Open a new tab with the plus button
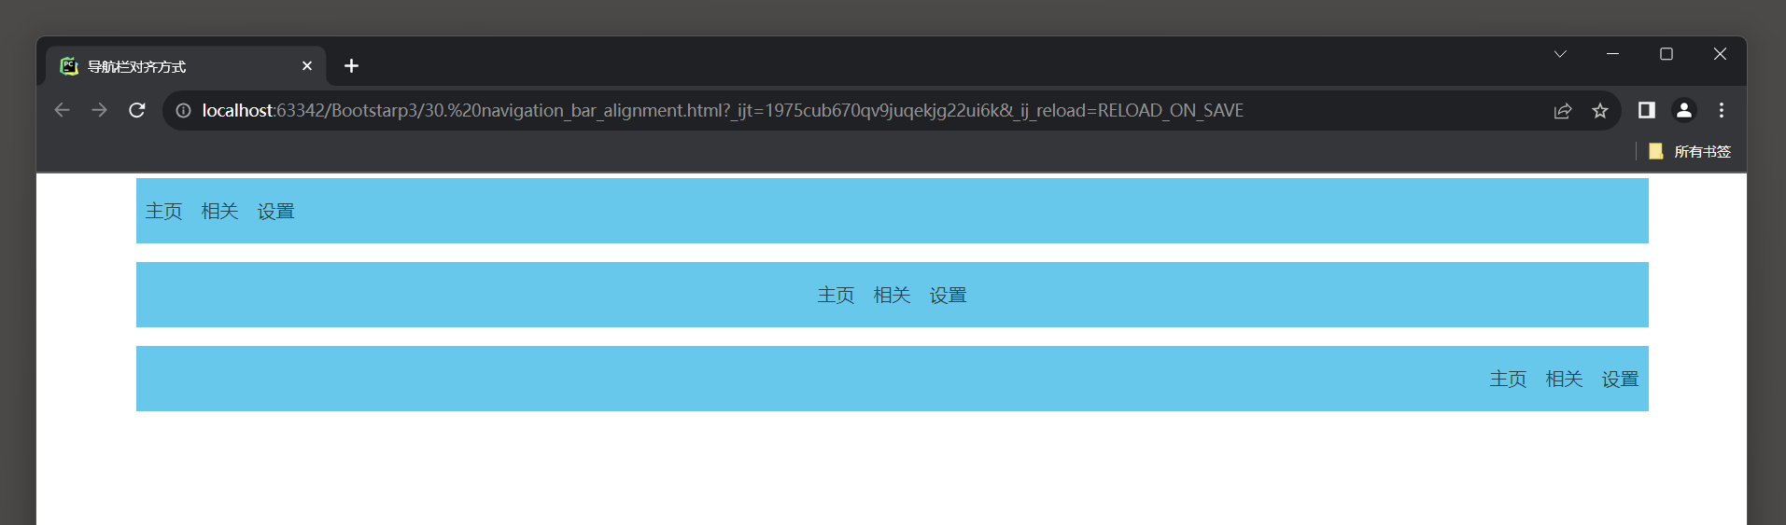The width and height of the screenshot is (1786, 525). tap(351, 66)
